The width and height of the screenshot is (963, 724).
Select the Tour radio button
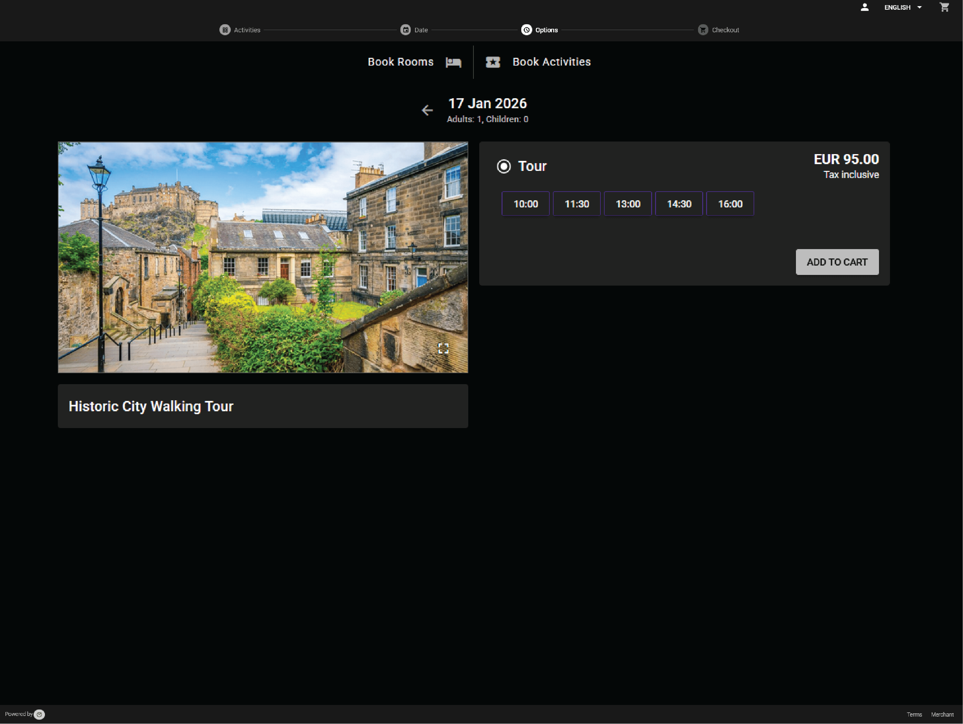click(504, 166)
